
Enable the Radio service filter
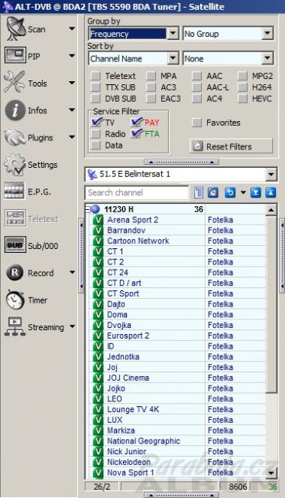click(96, 134)
